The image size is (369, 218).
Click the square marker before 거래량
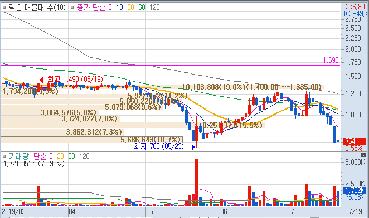(4, 156)
